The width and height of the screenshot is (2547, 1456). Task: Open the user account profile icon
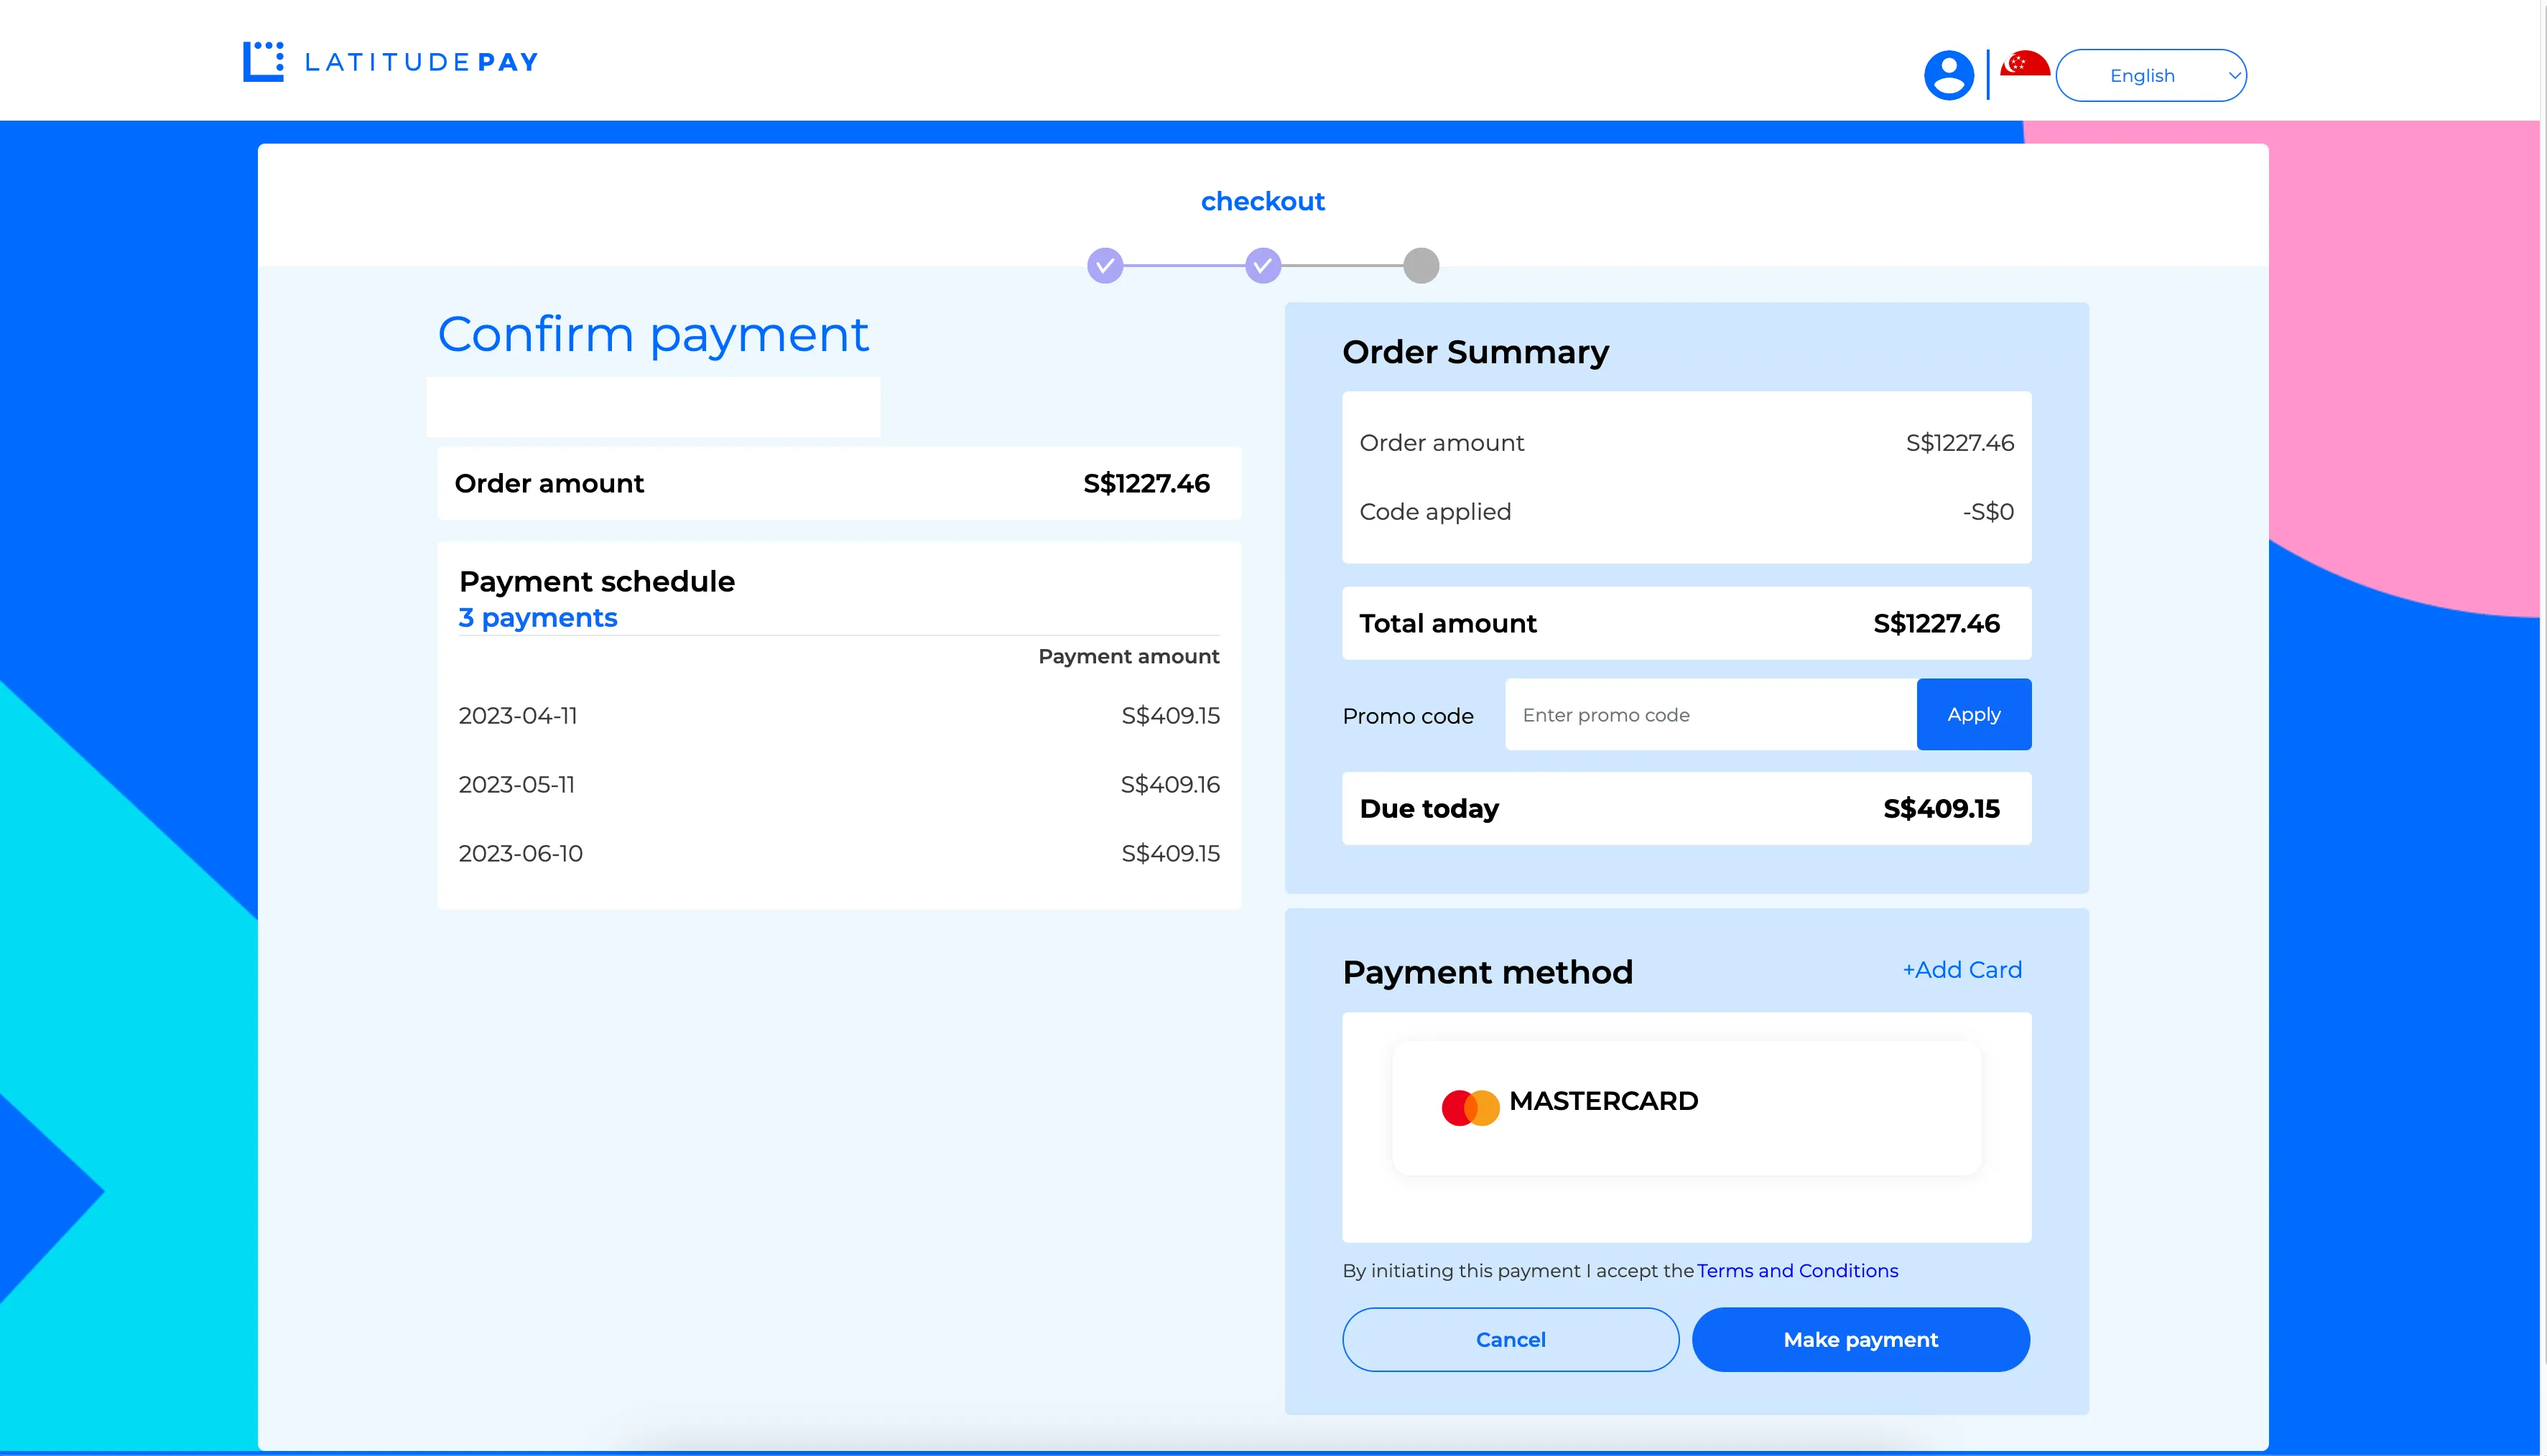(x=1948, y=75)
